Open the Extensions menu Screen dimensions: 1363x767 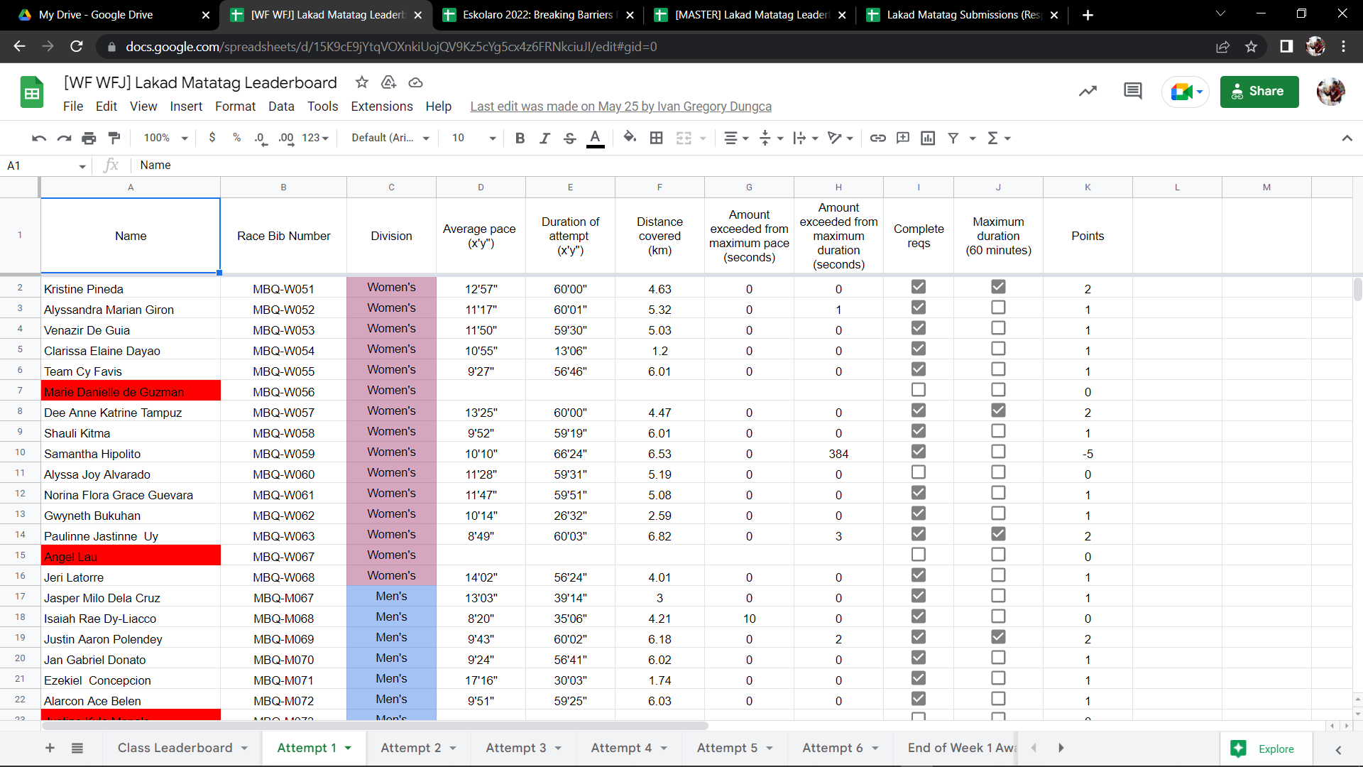(x=381, y=107)
